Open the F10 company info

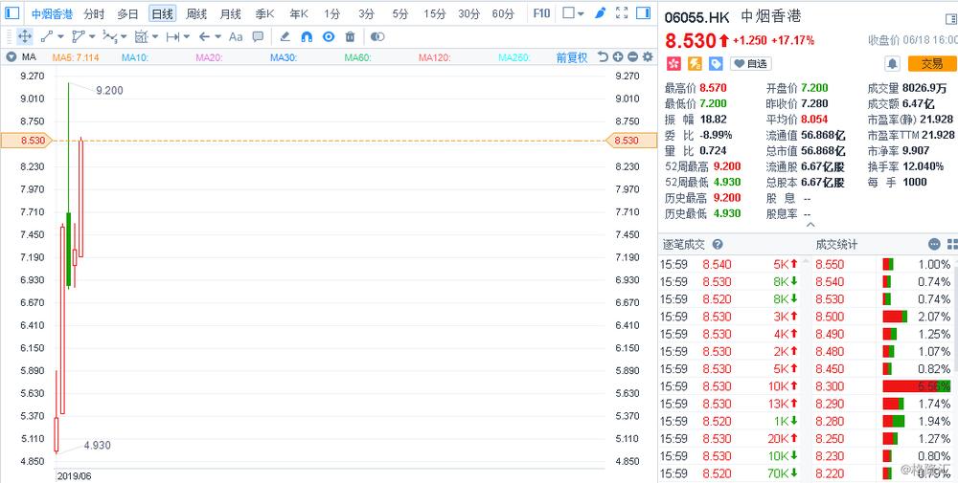coord(541,12)
